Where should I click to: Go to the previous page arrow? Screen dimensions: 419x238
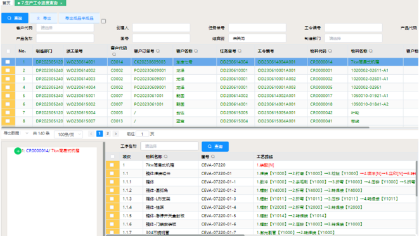pos(91,134)
